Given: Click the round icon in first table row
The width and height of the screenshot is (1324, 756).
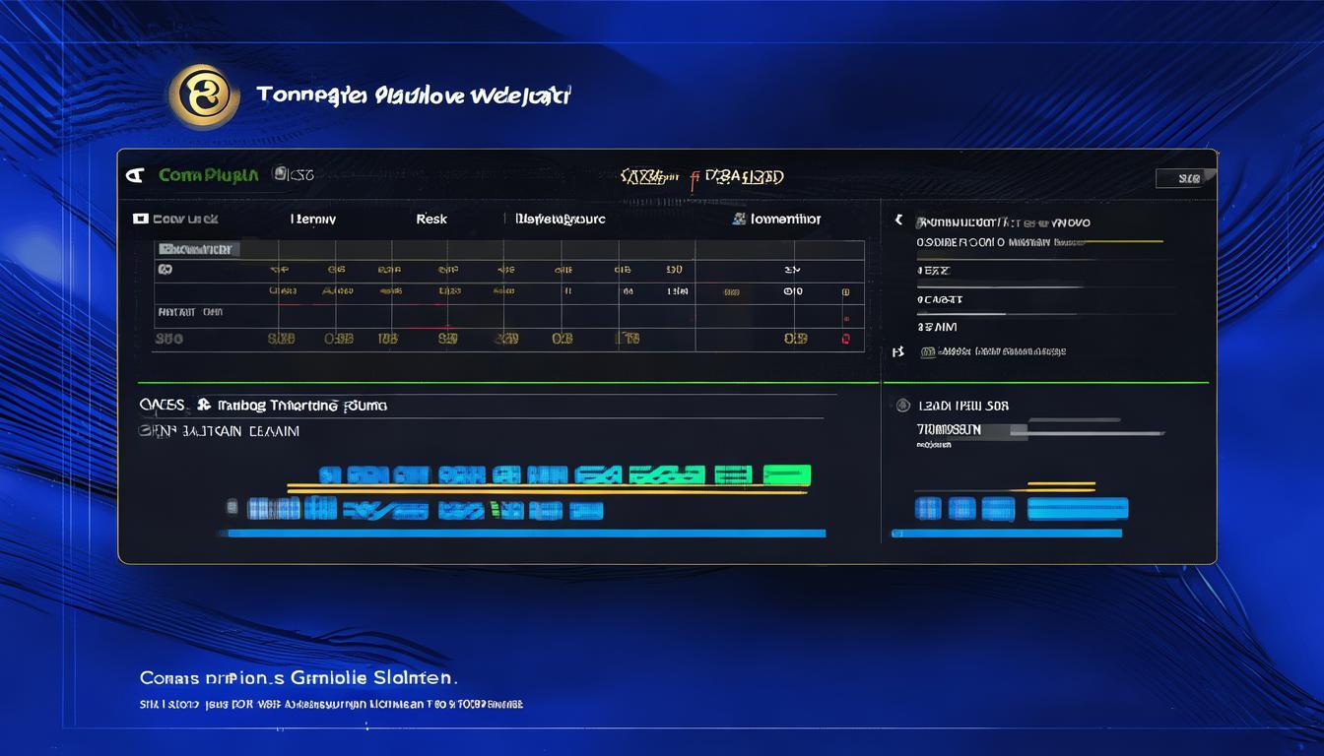Looking at the screenshot, I should click(x=165, y=269).
